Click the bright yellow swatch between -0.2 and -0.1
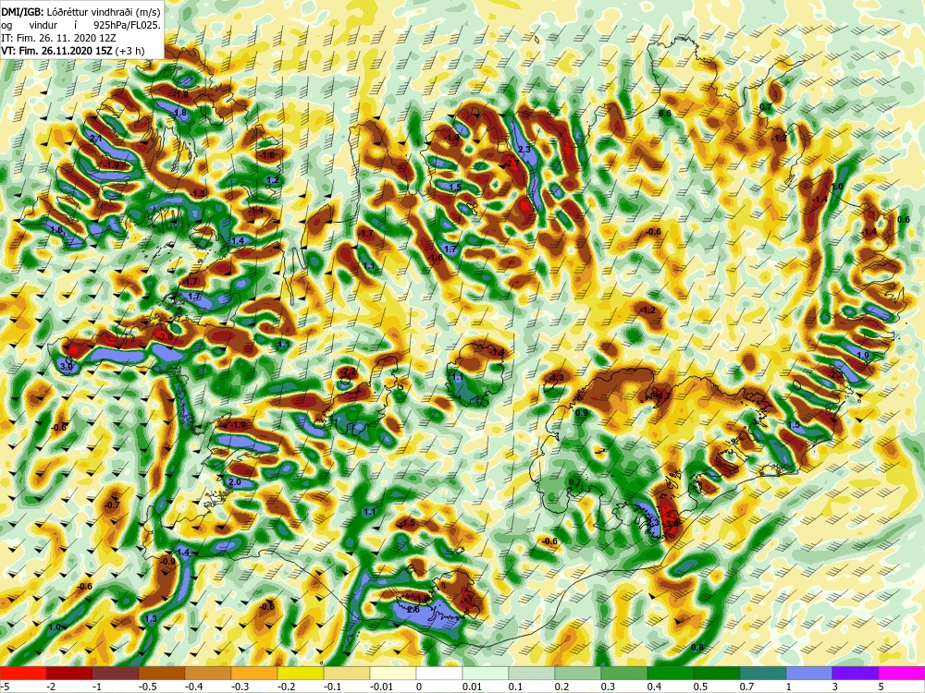 [301, 673]
